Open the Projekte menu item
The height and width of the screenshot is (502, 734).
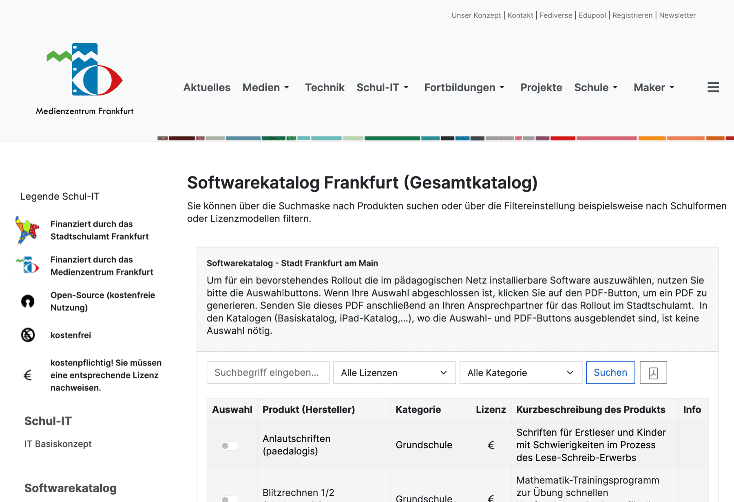click(541, 87)
